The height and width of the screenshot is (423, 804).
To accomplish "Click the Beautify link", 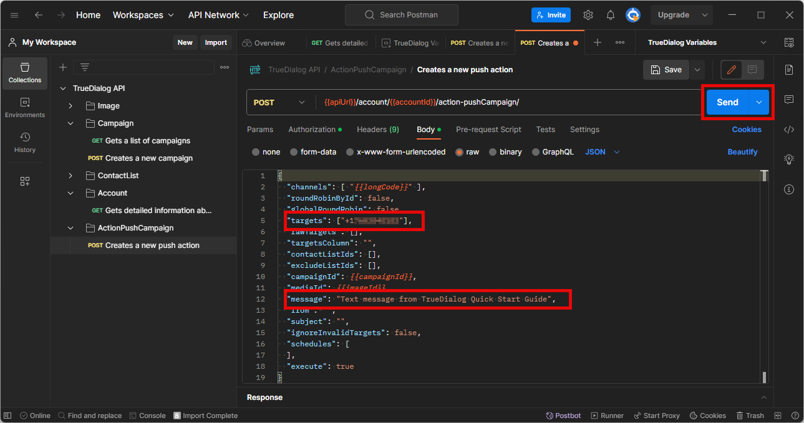I will point(742,152).
